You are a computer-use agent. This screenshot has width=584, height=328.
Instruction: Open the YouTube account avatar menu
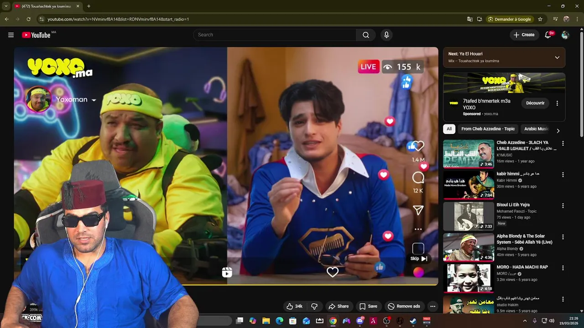[565, 35]
